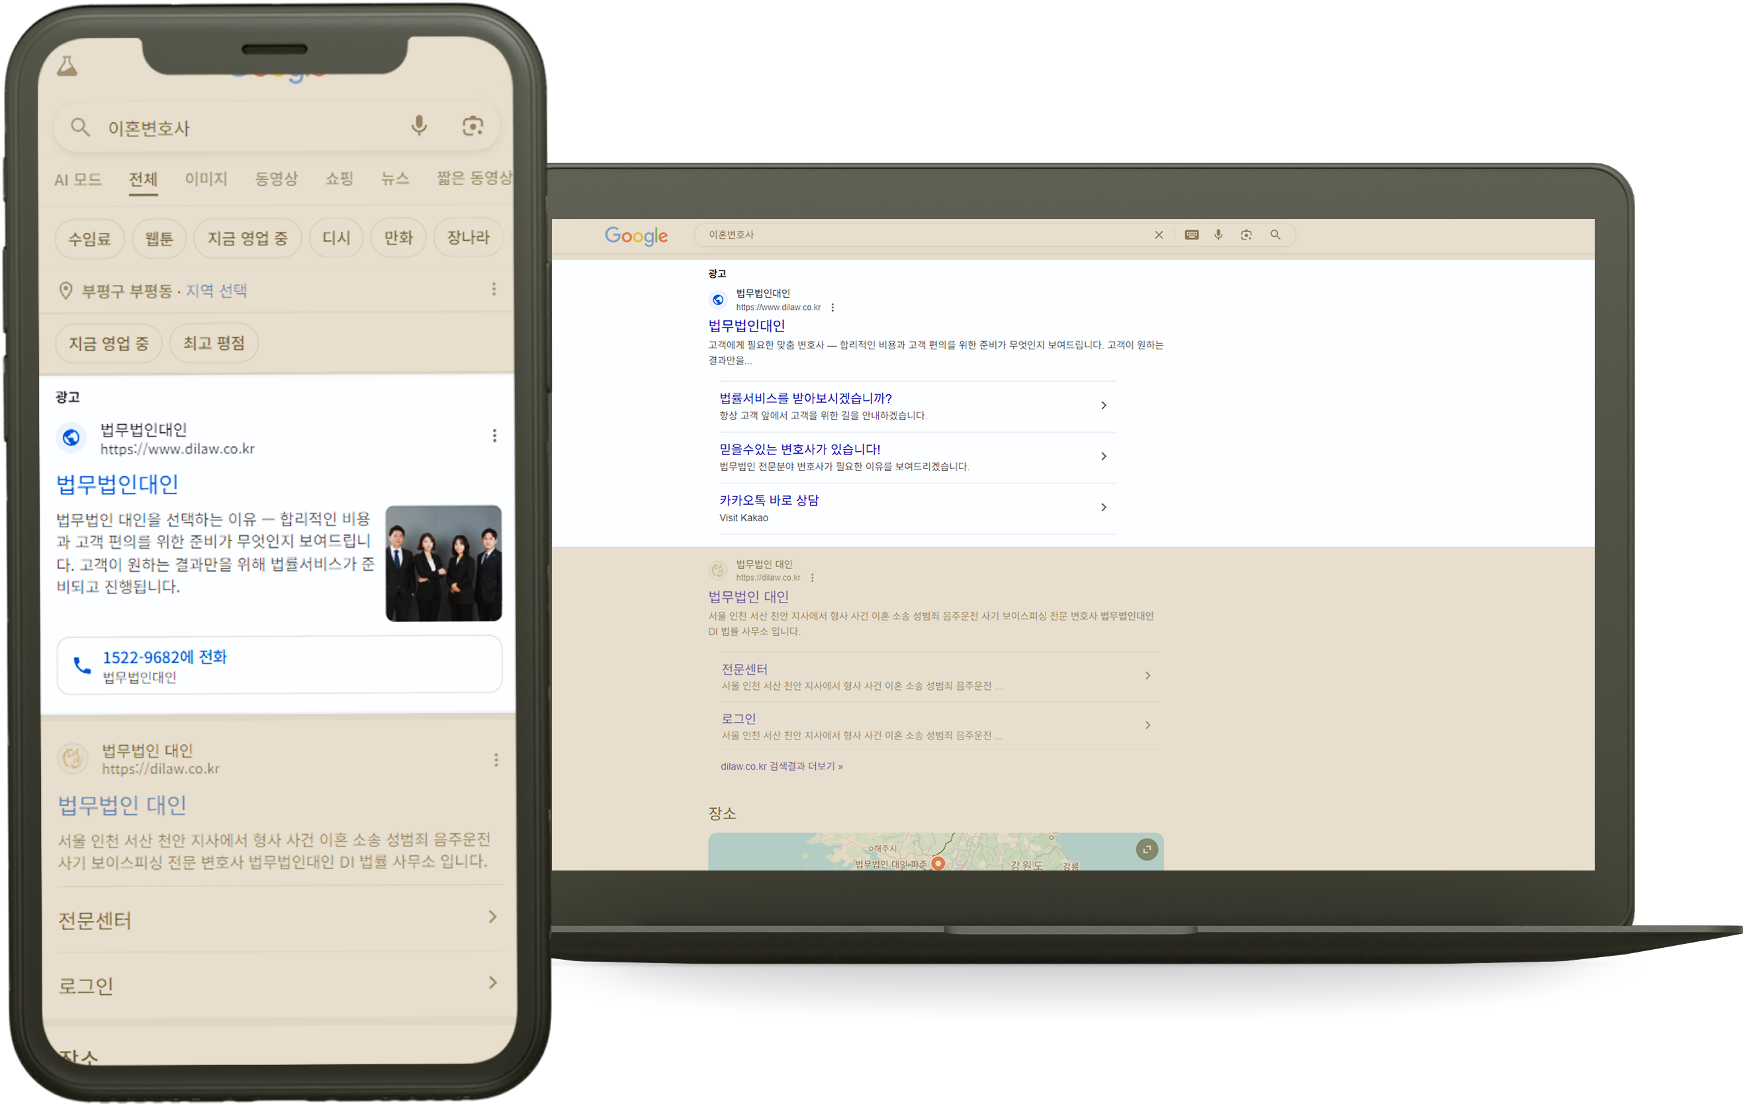Switch to the 이미지 tab on phone

pyautogui.click(x=206, y=179)
